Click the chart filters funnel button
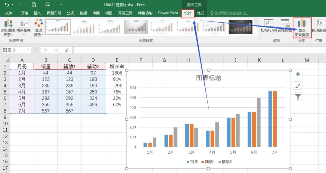 coord(298,97)
